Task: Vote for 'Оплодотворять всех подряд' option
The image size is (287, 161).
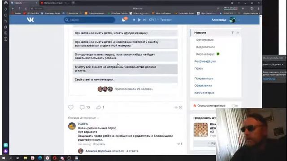Action: 125,56
